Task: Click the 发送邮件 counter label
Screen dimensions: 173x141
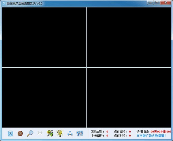Action: 97,132
